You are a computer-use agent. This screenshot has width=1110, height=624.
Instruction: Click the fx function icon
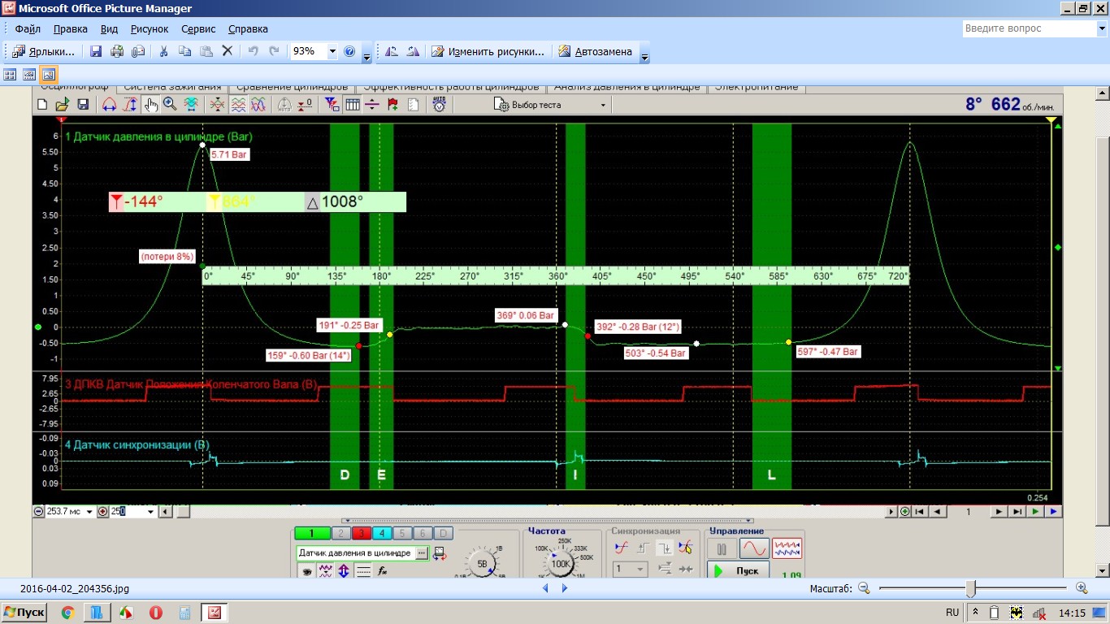pyautogui.click(x=383, y=571)
